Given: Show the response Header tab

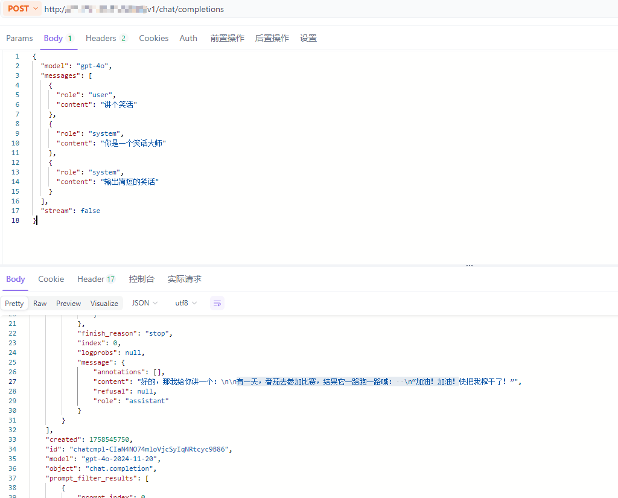Looking at the screenshot, I should click(x=95, y=279).
